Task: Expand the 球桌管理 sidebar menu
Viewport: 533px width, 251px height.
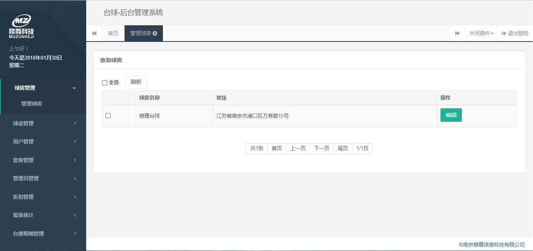Action: (43, 123)
